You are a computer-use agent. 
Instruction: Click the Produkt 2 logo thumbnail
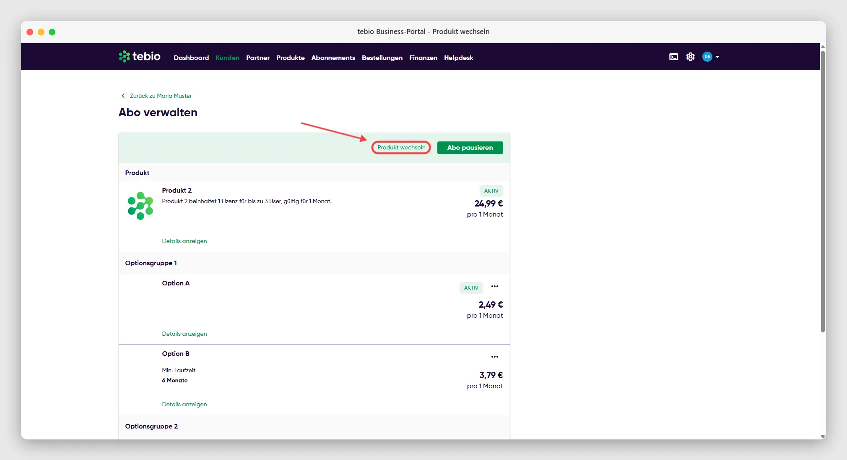click(x=140, y=206)
